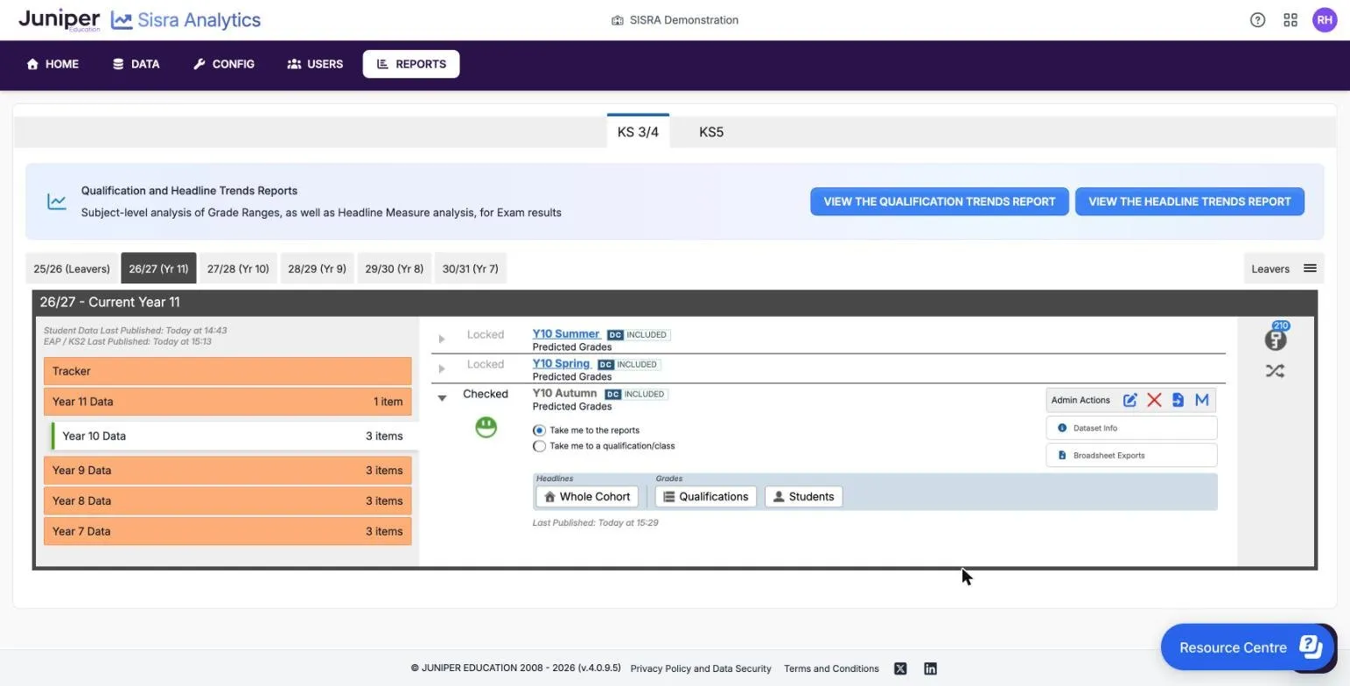Image resolution: width=1350 pixels, height=686 pixels.
Task: Select Year 10 Data item
Action: 234,436
